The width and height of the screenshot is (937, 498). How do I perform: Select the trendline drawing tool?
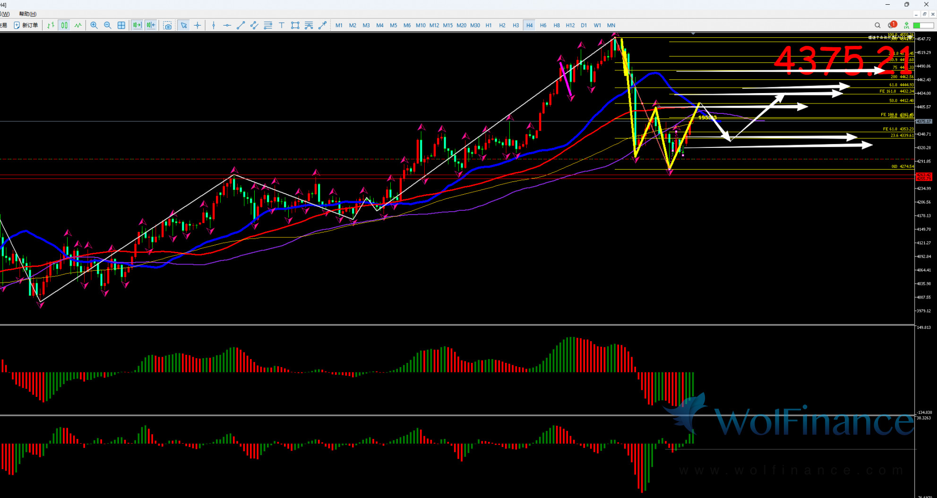[x=241, y=26]
